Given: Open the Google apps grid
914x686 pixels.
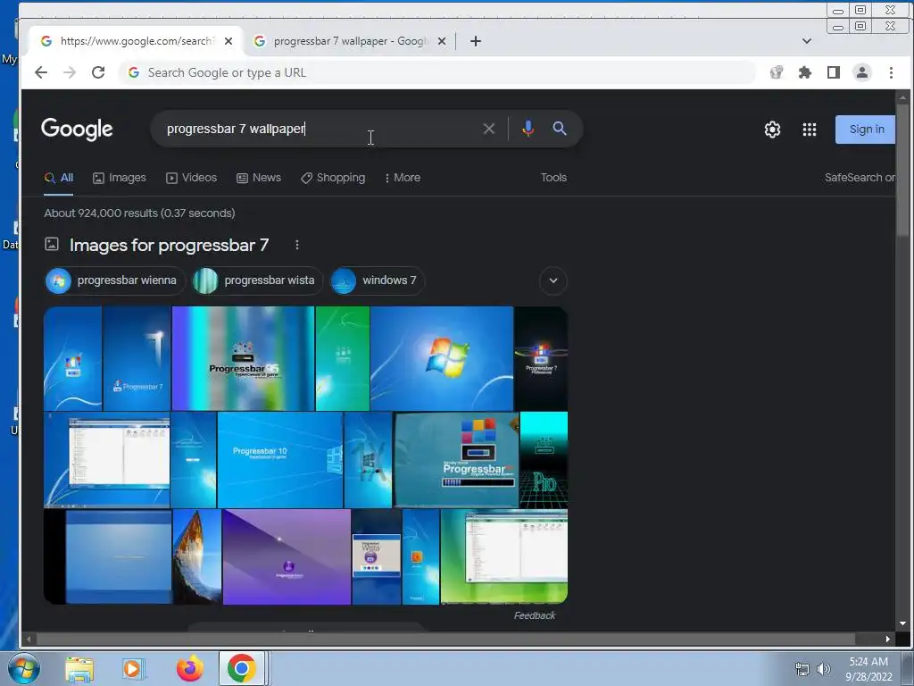Looking at the screenshot, I should pos(809,130).
